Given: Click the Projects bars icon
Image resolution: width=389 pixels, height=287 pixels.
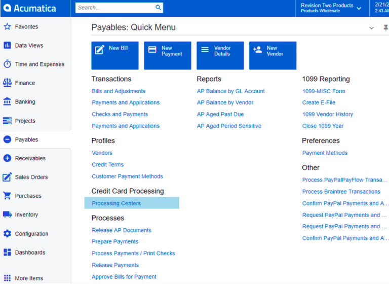Looking at the screenshot, I should 7,121.
